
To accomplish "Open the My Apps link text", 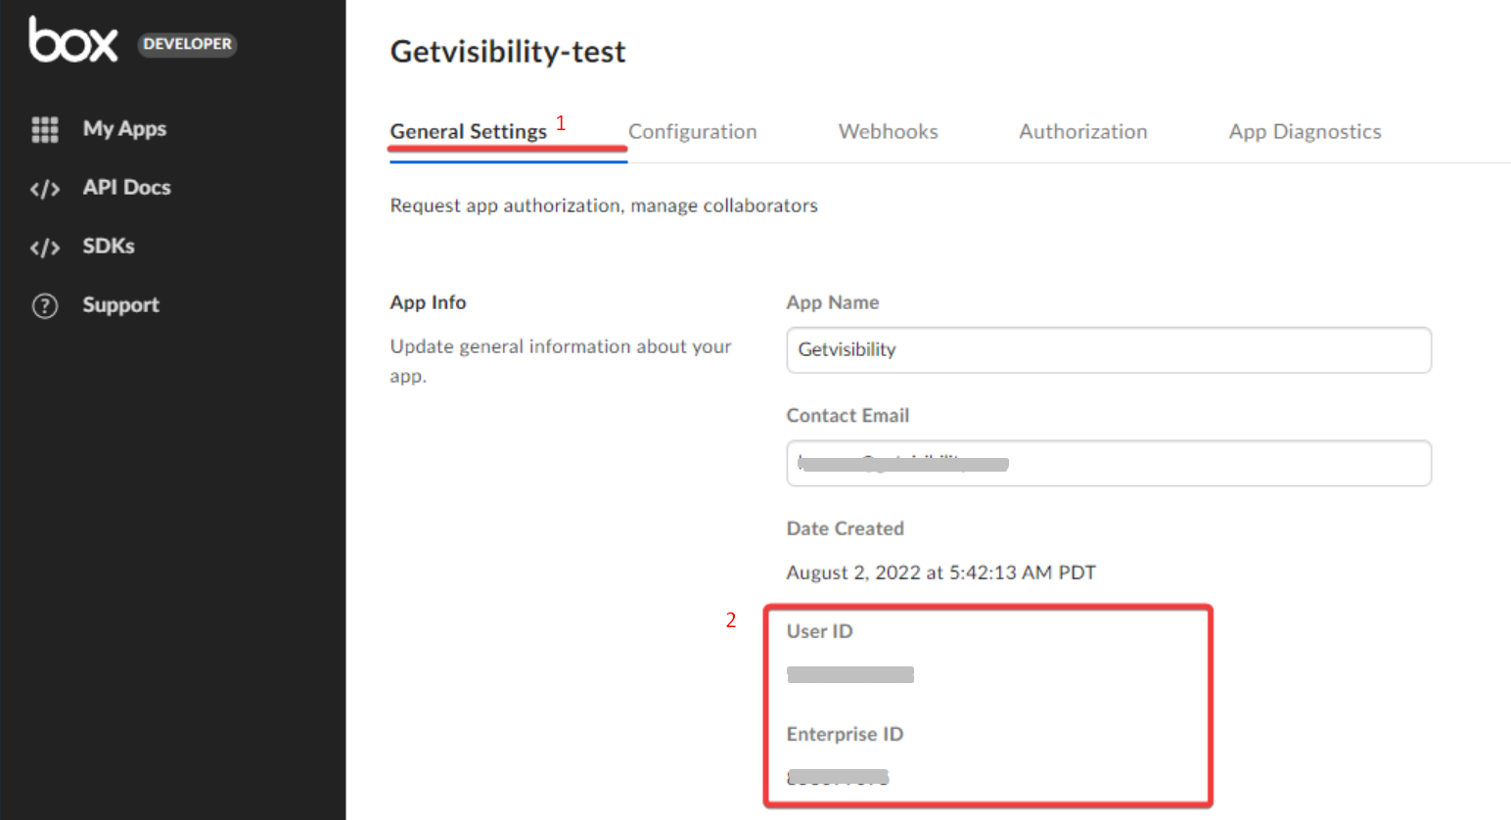I will pos(124,129).
